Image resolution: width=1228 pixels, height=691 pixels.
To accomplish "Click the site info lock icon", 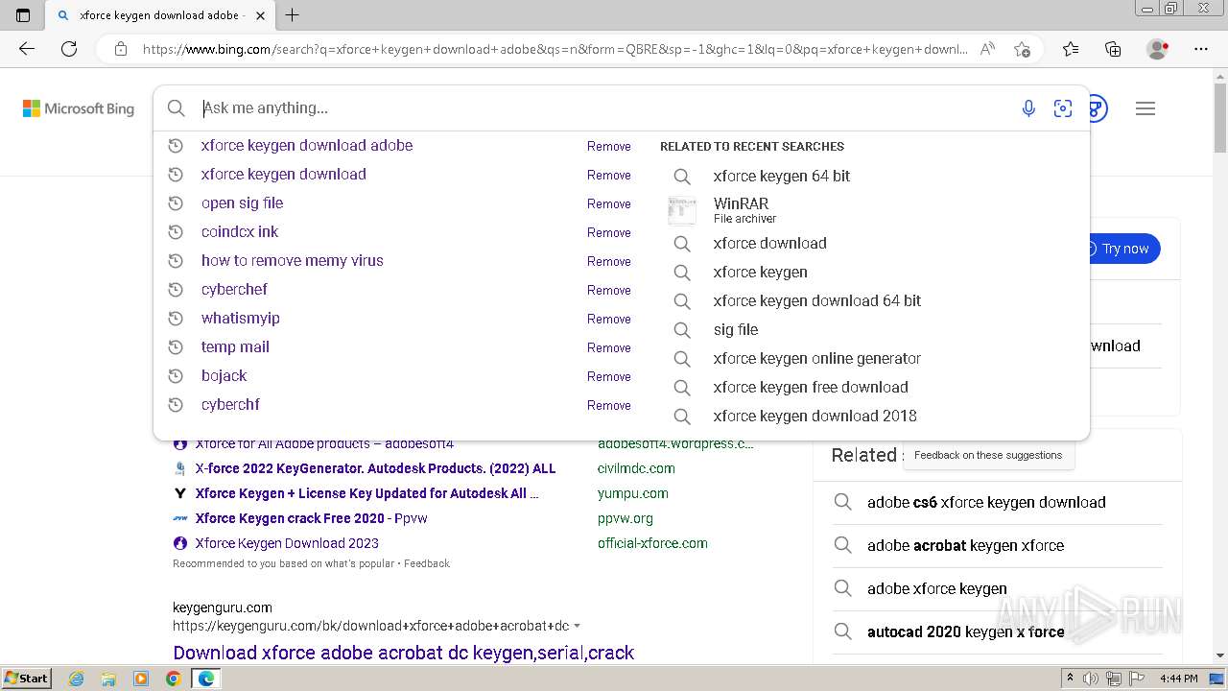I will (121, 49).
